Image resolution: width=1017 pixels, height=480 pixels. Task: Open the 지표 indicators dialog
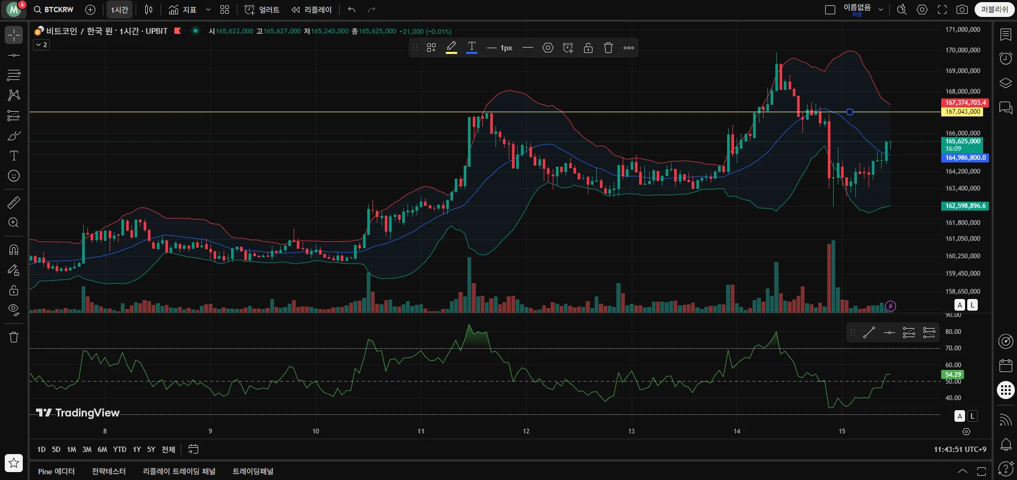pos(182,10)
